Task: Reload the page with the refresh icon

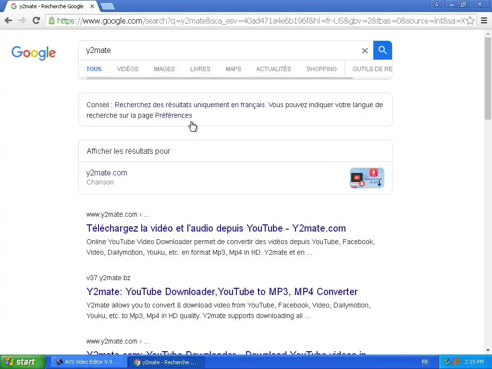Action: pos(37,21)
